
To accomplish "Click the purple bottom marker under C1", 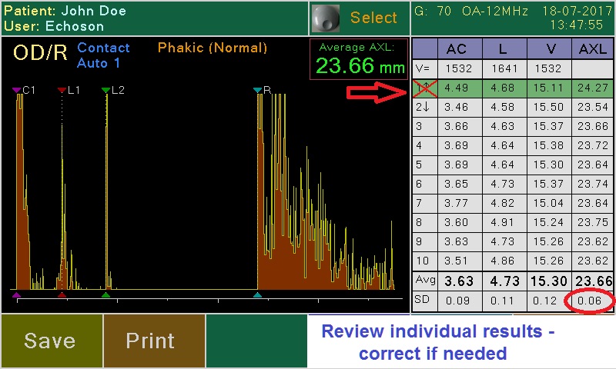I will point(16,295).
